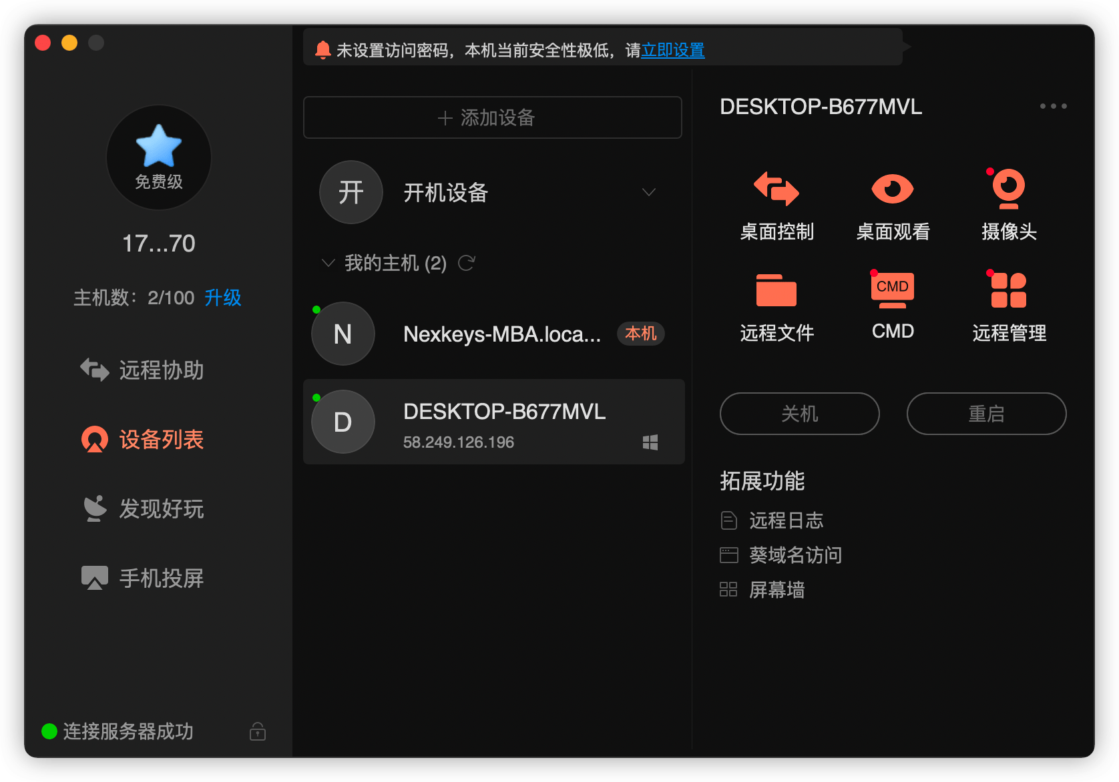1119x782 pixels.
Task: Click the 葵域名访问 window icon
Action: point(729,555)
